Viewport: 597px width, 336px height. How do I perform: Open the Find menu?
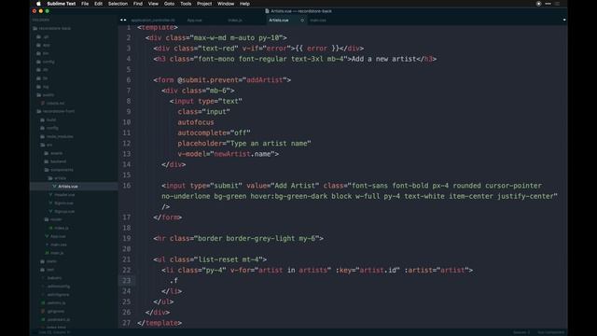tap(138, 4)
